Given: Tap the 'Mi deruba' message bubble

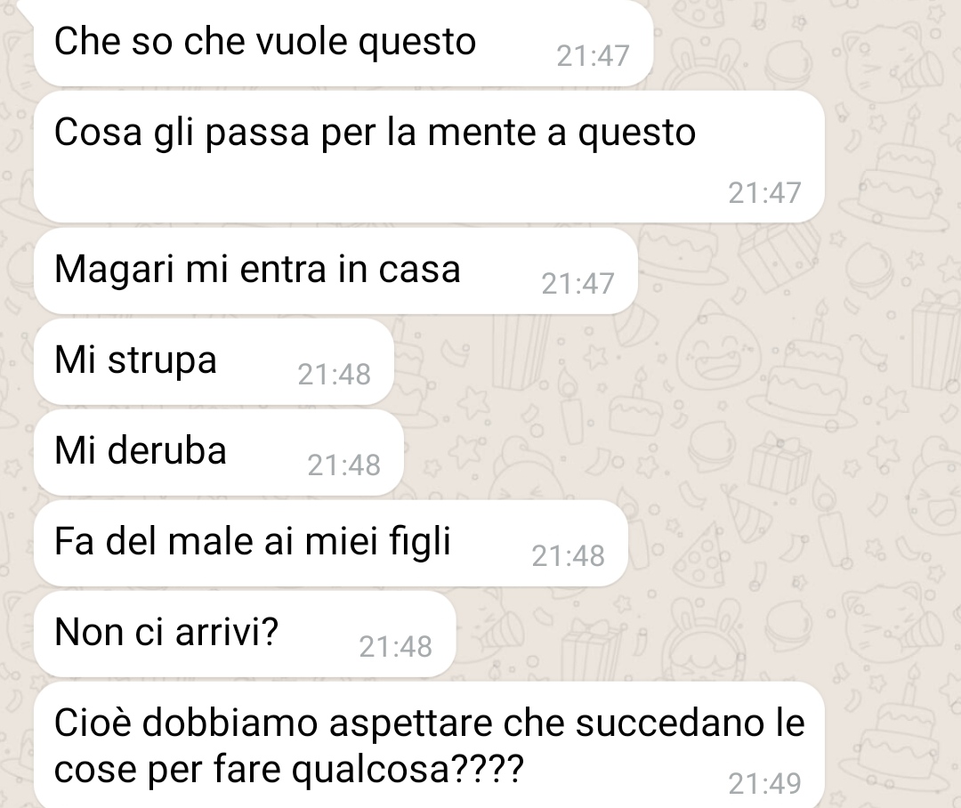Looking at the screenshot, I should pos(219,452).
